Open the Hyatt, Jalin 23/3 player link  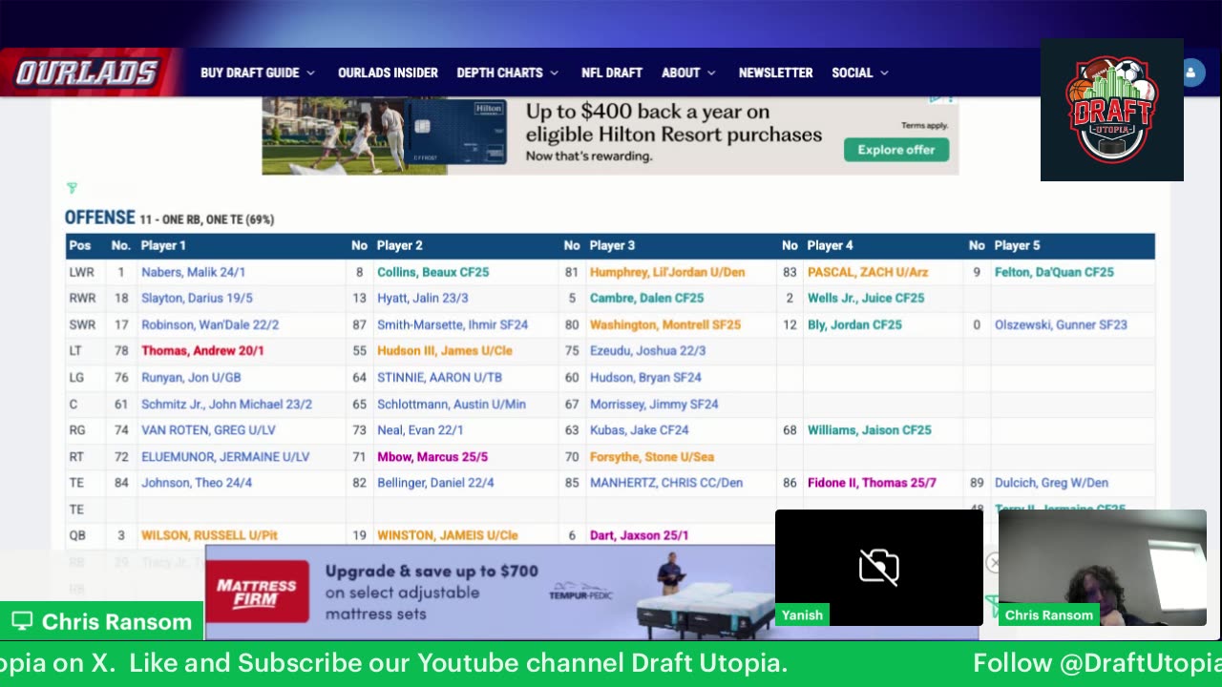[422, 298]
